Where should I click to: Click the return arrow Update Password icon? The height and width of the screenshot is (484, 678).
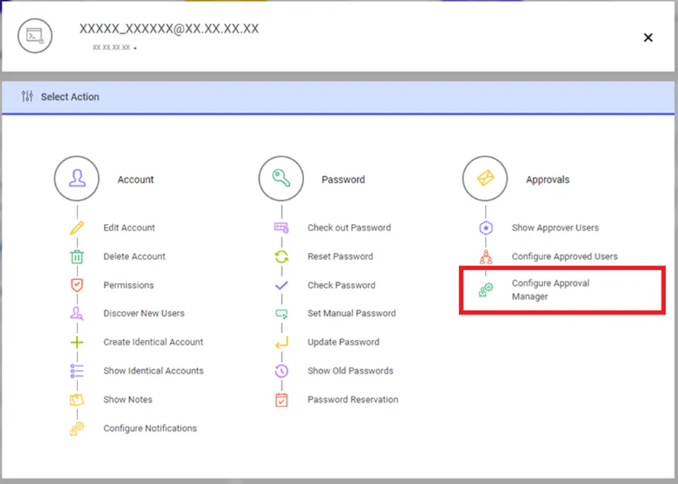pos(281,343)
